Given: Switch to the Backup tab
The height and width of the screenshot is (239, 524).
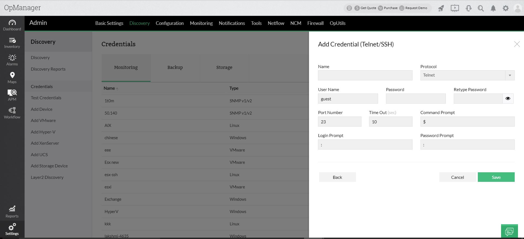Looking at the screenshot, I should [x=175, y=68].
